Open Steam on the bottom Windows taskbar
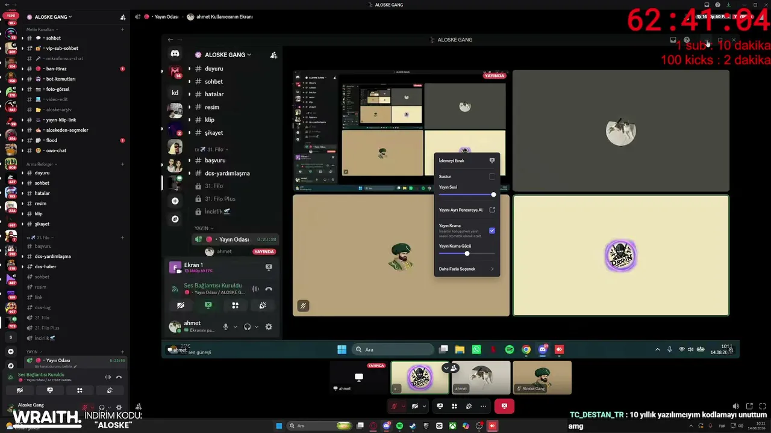Screen dimensions: 771x433 coord(413,426)
